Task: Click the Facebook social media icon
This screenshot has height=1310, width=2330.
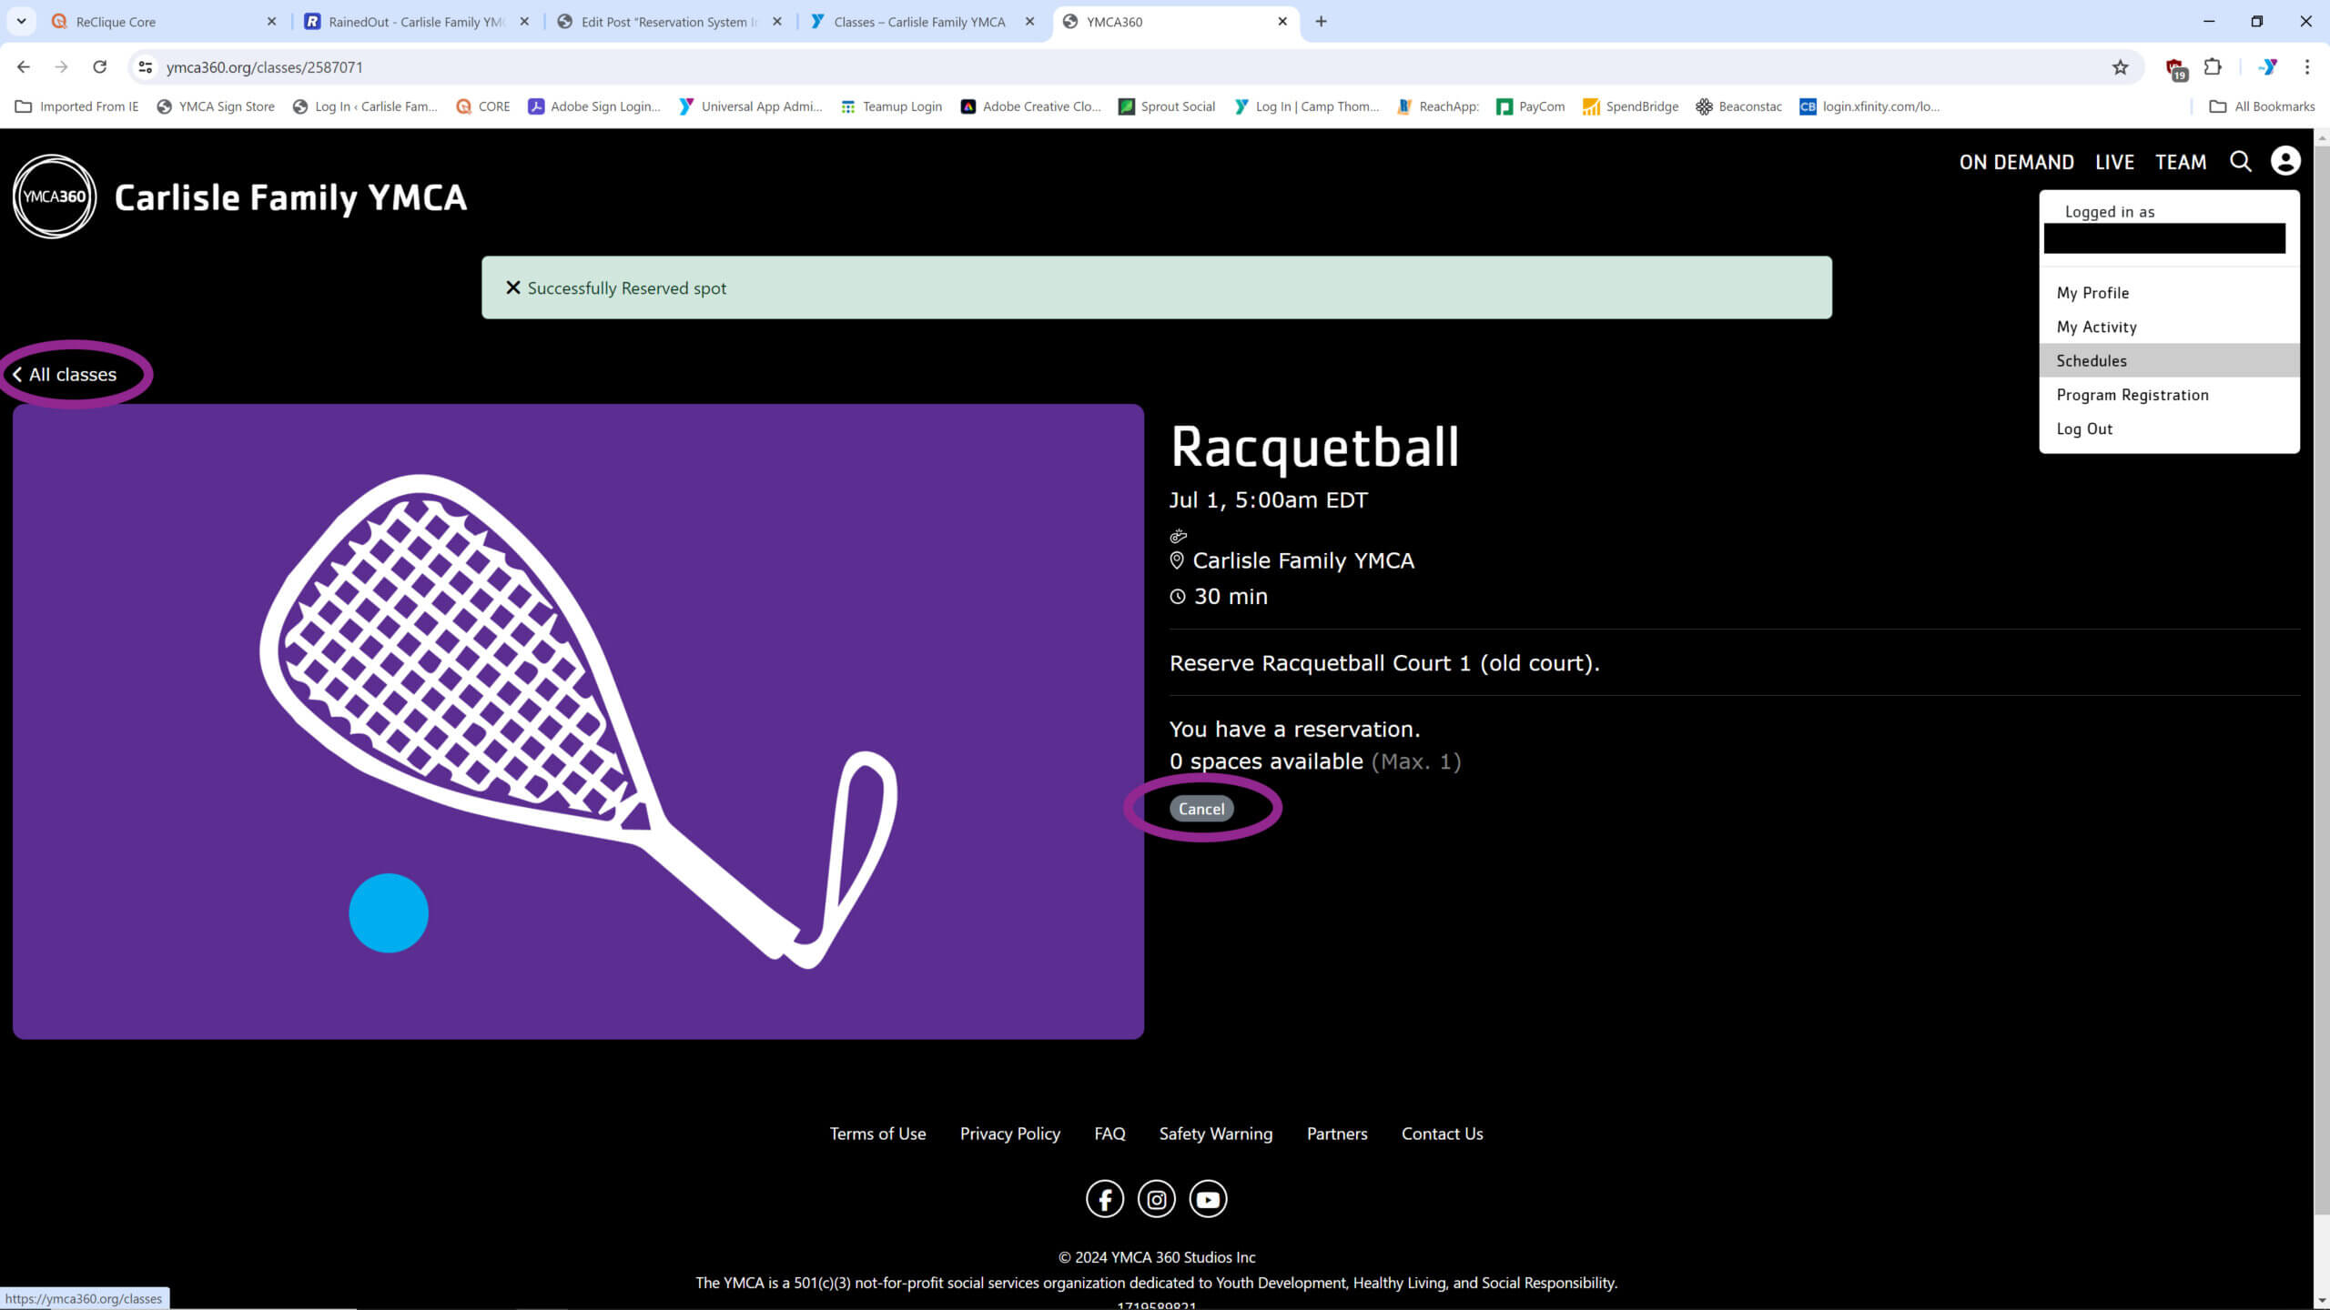Action: coord(1104,1200)
